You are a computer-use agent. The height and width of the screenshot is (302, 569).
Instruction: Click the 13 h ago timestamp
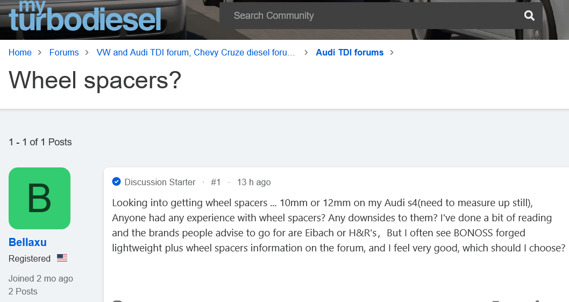pos(254,182)
